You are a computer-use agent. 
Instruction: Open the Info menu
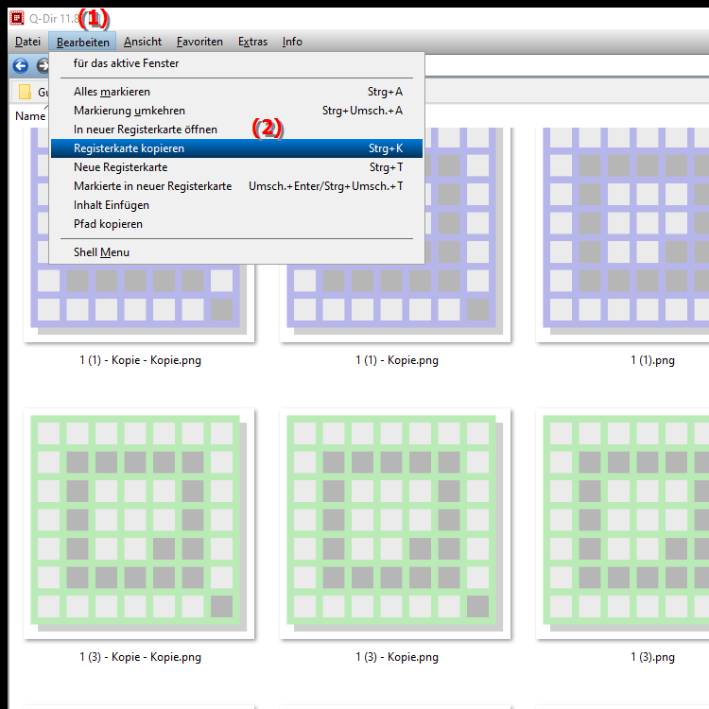pyautogui.click(x=292, y=42)
